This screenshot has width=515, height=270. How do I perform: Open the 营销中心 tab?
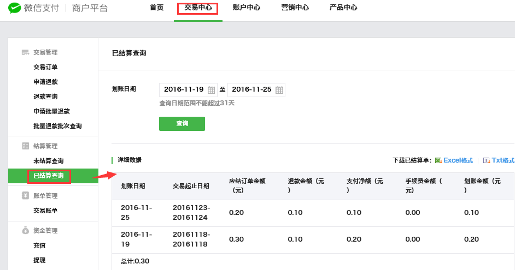(295, 8)
